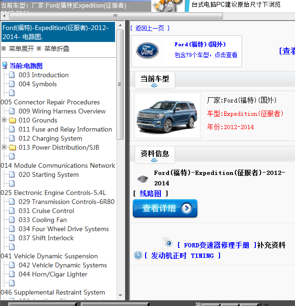Open 041 Vehicle Dynamic Suspension
The height and width of the screenshot is (306, 295).
point(49,256)
